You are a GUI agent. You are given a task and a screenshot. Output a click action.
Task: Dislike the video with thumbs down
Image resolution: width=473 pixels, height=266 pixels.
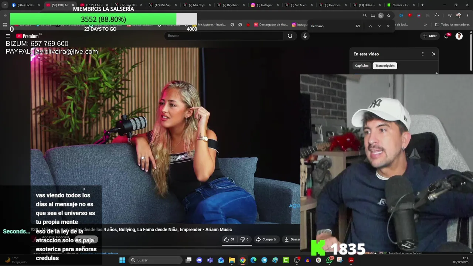coord(244,239)
